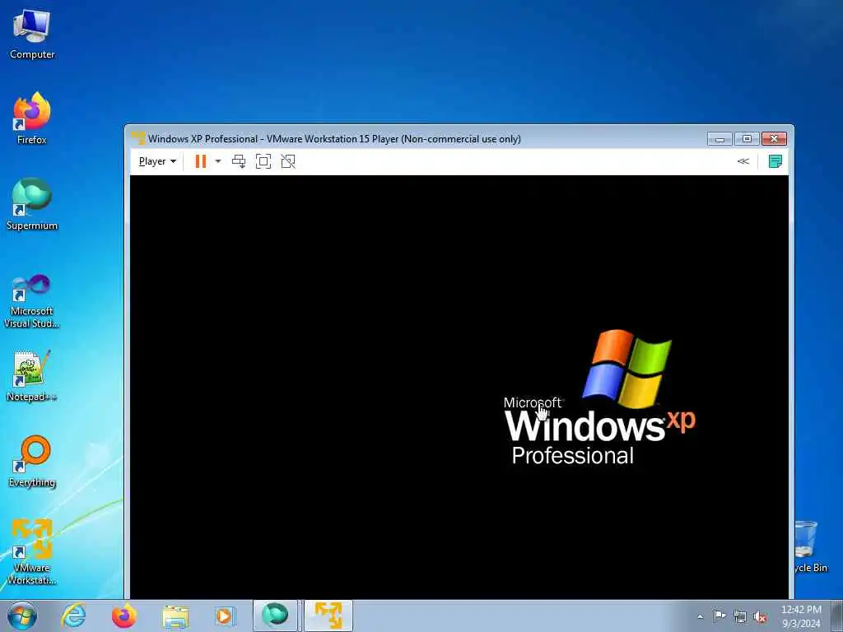
Task: Open Windows Media Player from the taskbar
Action: tap(225, 616)
